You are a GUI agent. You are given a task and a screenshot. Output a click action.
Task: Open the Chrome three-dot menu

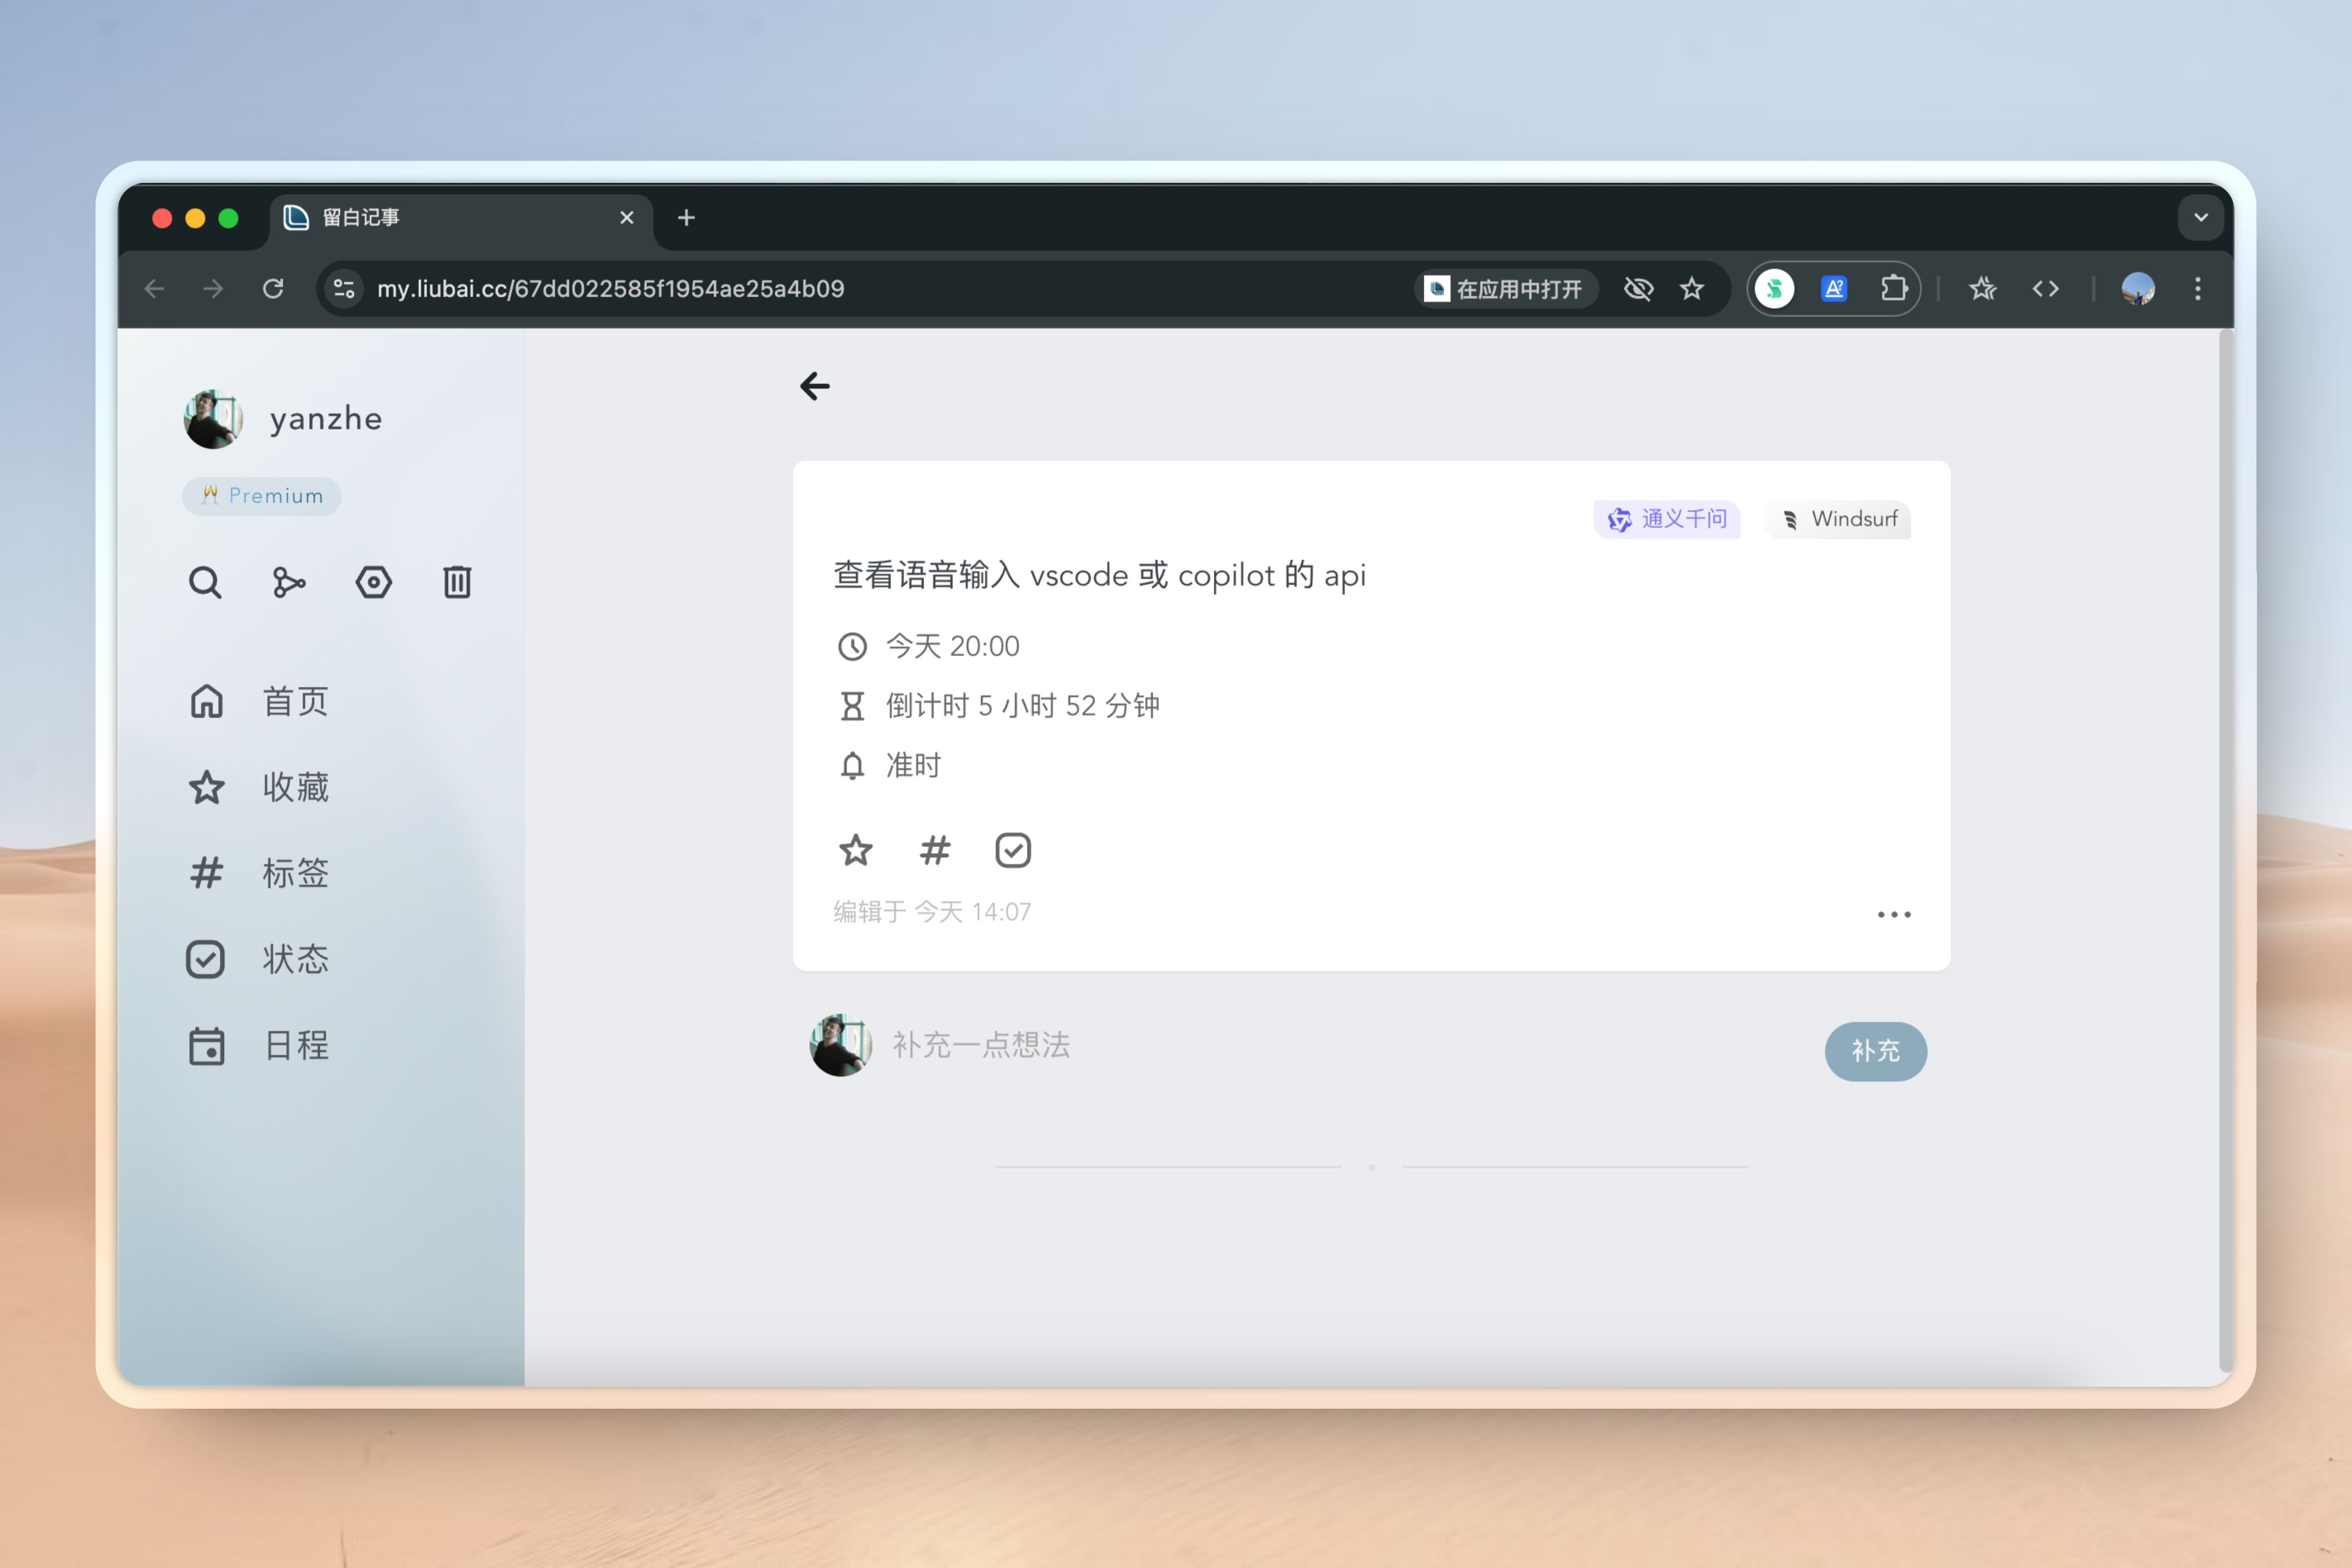(2197, 289)
